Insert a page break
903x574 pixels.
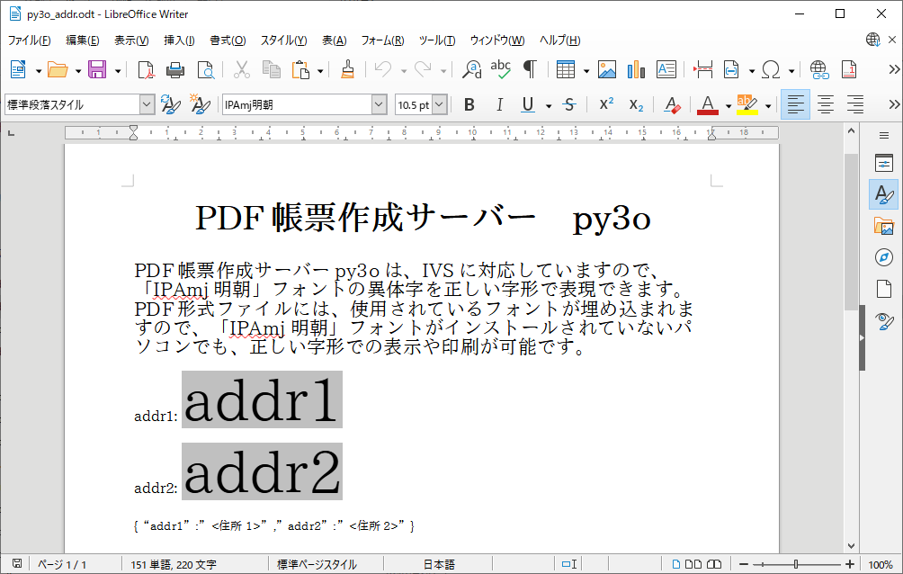(x=702, y=70)
